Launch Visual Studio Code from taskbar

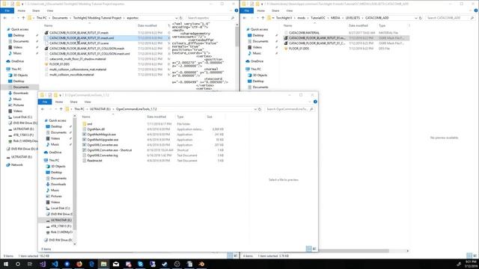[x=55, y=264]
